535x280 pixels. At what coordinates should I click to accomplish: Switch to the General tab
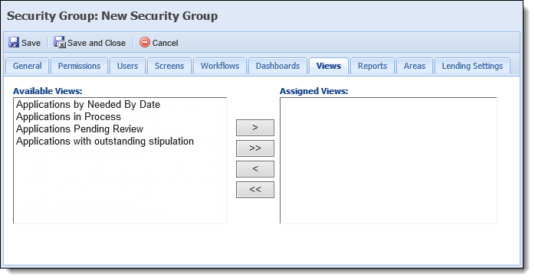pyautogui.click(x=28, y=66)
